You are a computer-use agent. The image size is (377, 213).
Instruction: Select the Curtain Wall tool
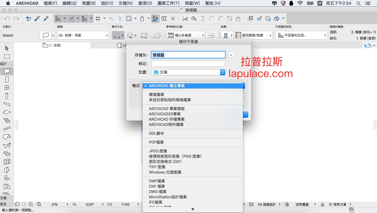pos(7,162)
